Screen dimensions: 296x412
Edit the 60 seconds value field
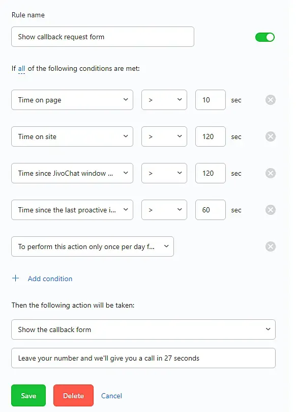(x=211, y=210)
